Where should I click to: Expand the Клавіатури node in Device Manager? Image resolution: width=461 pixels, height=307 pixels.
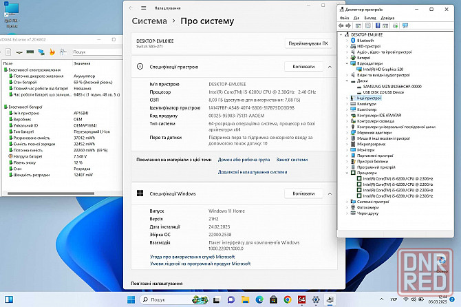coord(347,104)
